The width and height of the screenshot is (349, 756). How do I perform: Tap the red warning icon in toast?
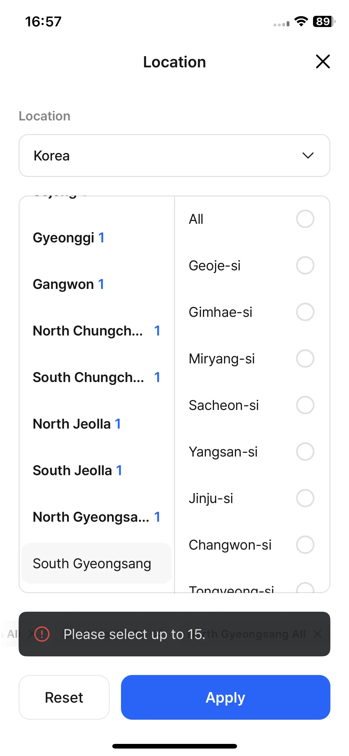click(42, 634)
